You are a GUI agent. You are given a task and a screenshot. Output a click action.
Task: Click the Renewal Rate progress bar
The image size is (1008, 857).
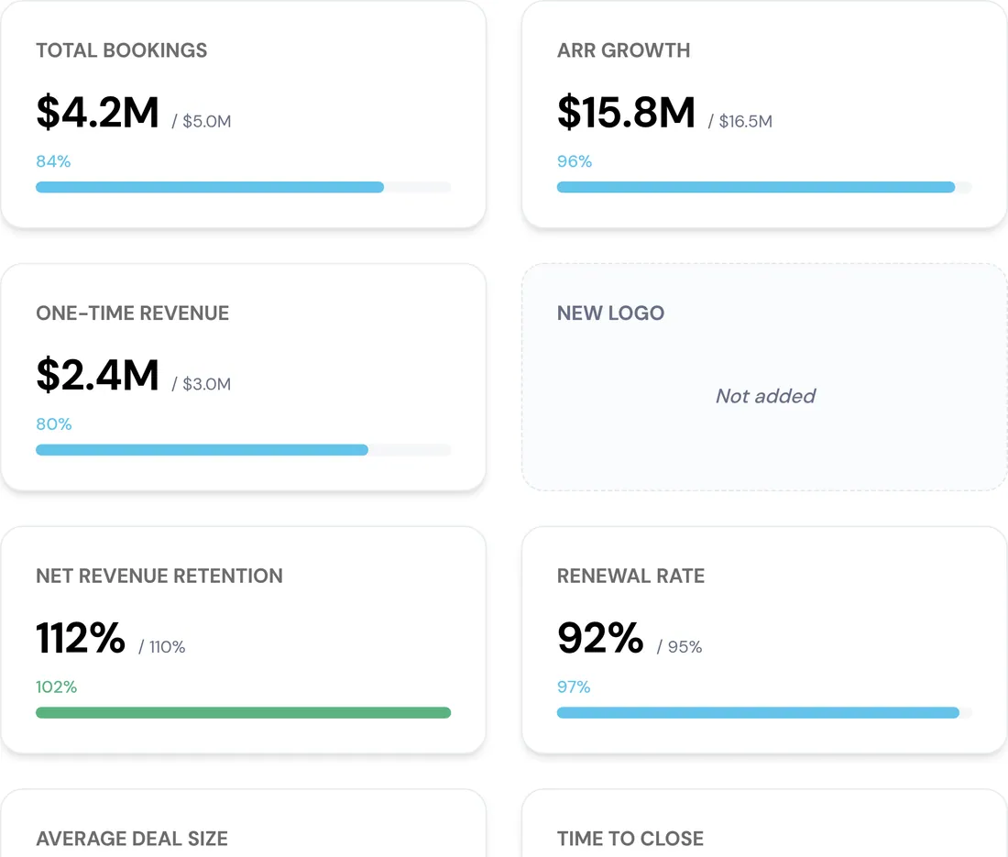coord(764,712)
